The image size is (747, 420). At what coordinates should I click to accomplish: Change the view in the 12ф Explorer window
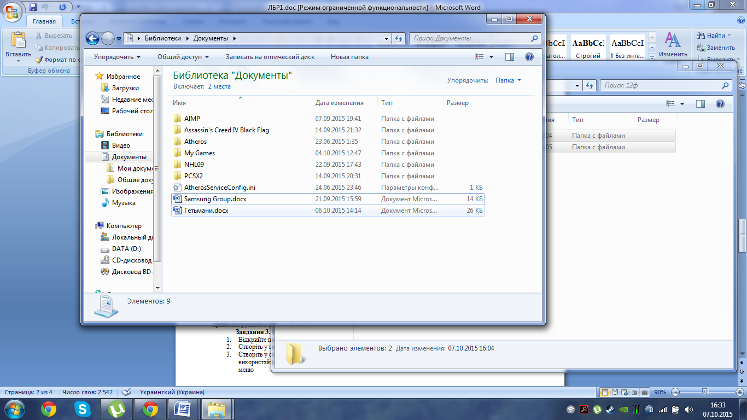point(670,104)
